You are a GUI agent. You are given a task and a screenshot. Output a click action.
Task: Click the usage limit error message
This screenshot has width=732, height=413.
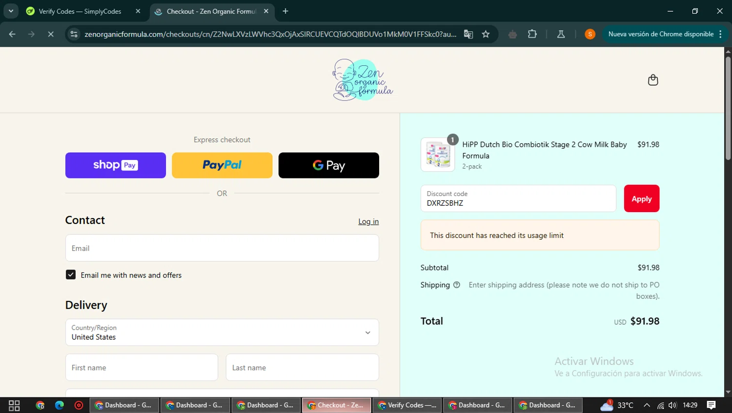(540, 235)
